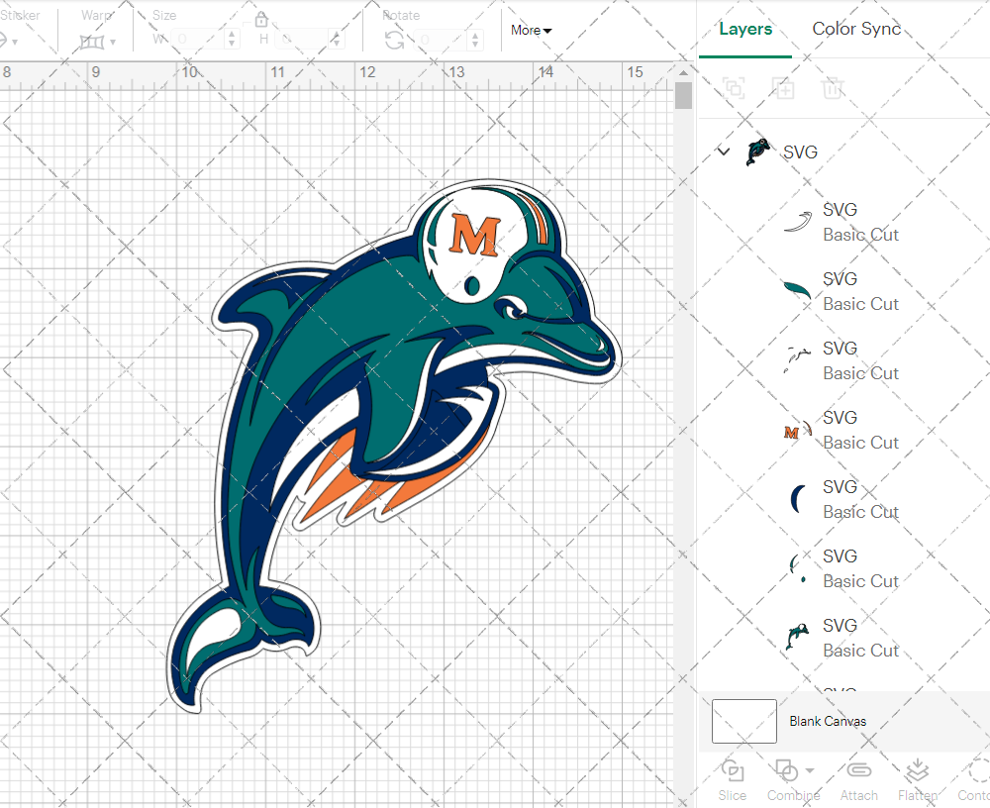The image size is (990, 808).
Task: Select the Blank Canvas label
Action: pyautogui.click(x=827, y=721)
